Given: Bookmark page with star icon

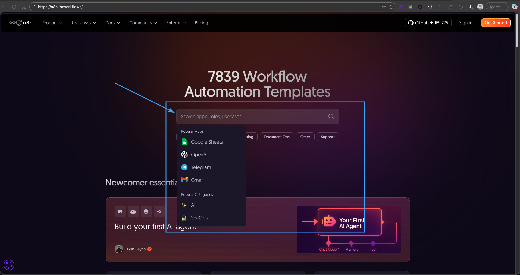Looking at the screenshot, I should pos(391,7).
